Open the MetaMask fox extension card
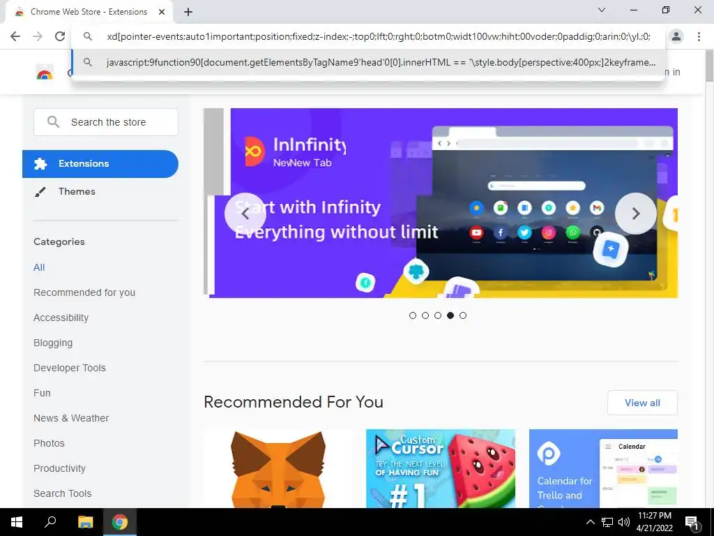Image resolution: width=714 pixels, height=536 pixels. [x=278, y=468]
